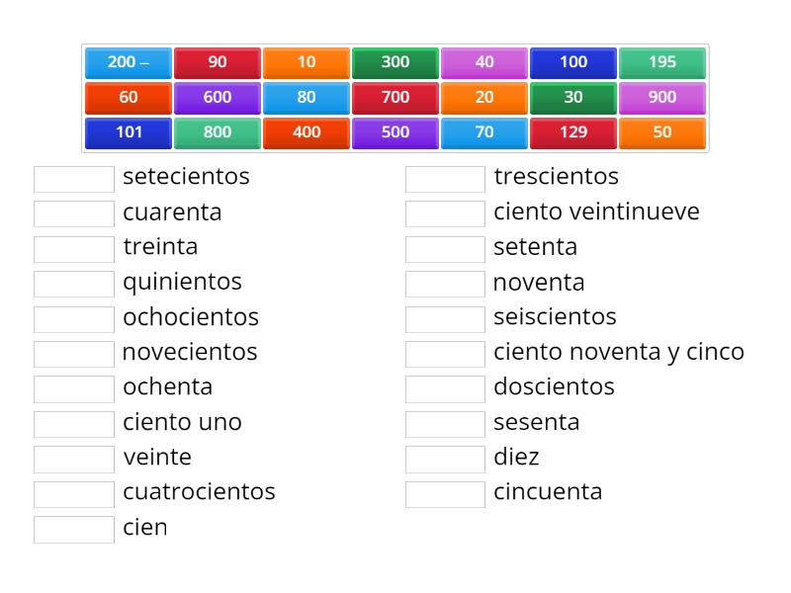The height and width of the screenshot is (593, 791).
Task: Pick the purple 600 tile
Action: pos(217,97)
